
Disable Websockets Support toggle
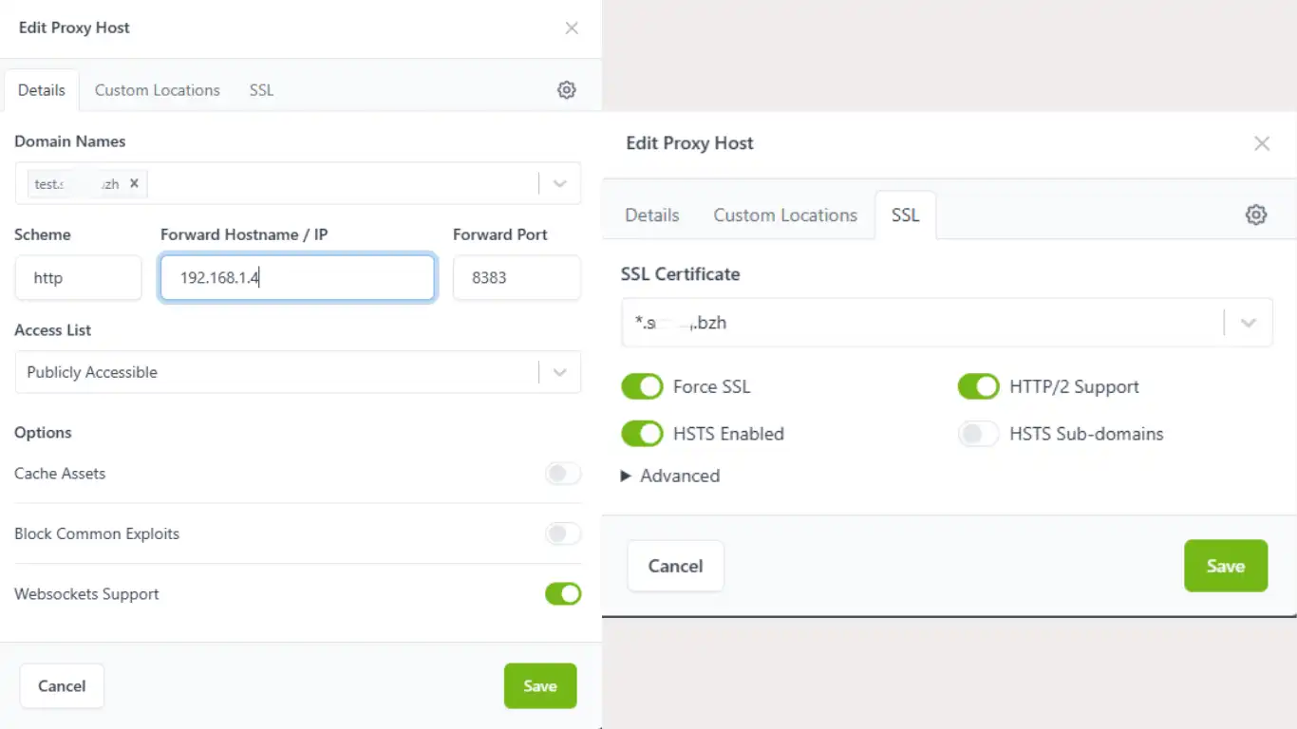pos(563,594)
